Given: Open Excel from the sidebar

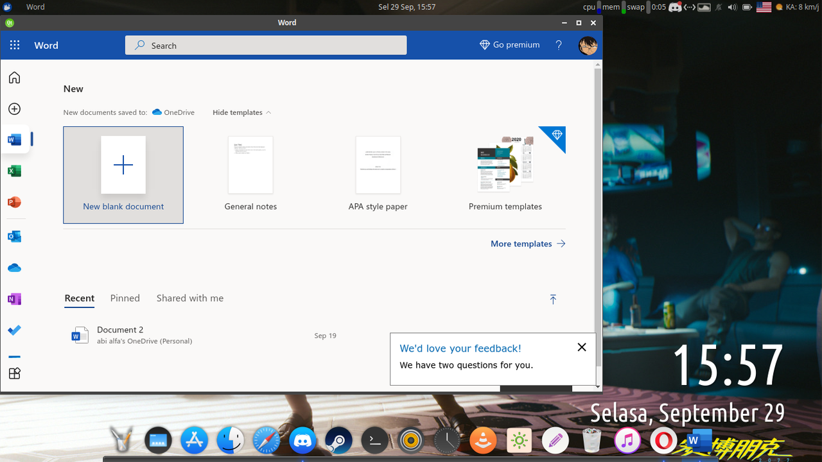Looking at the screenshot, I should click(14, 171).
